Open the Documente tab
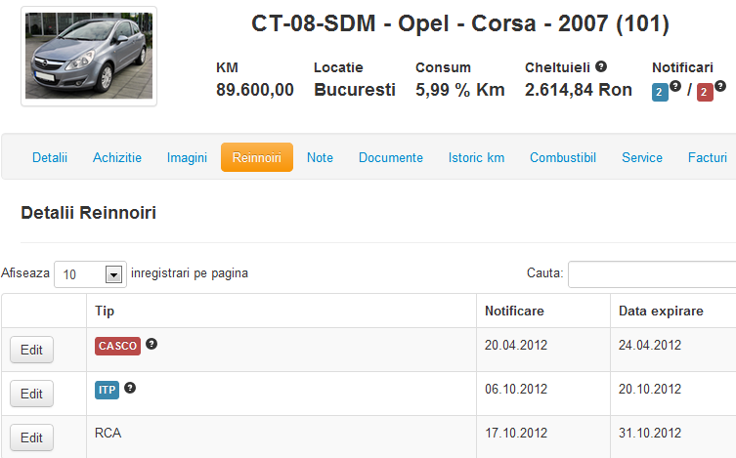 pyautogui.click(x=391, y=157)
